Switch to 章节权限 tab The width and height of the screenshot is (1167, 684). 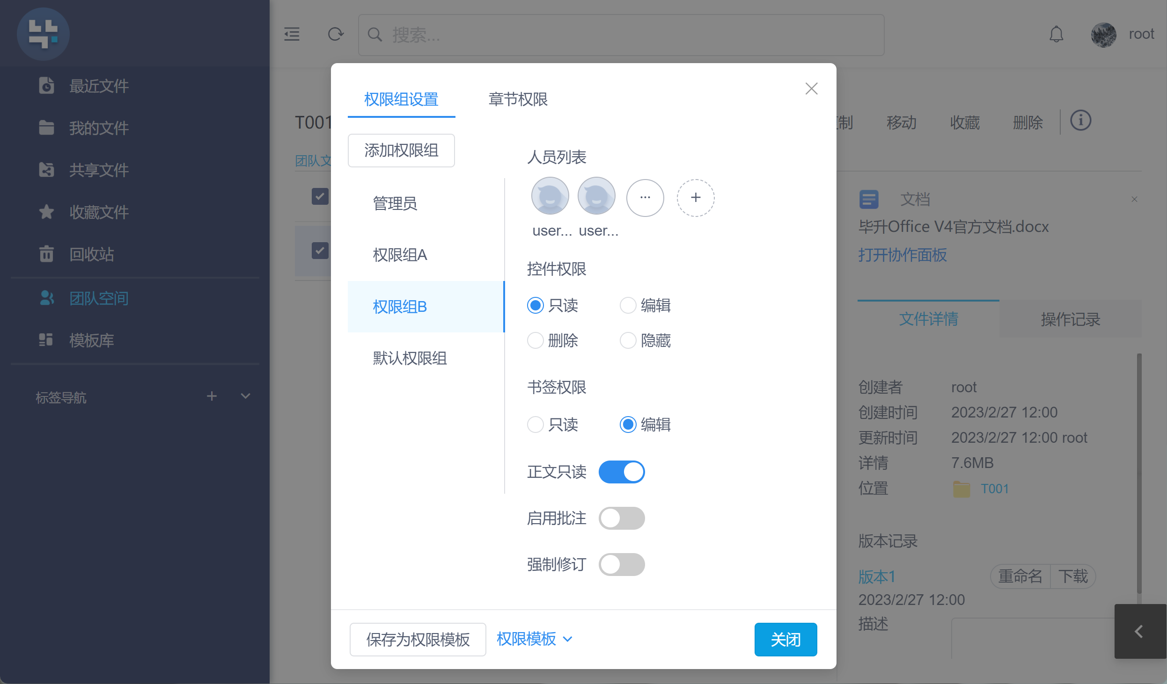[518, 99]
